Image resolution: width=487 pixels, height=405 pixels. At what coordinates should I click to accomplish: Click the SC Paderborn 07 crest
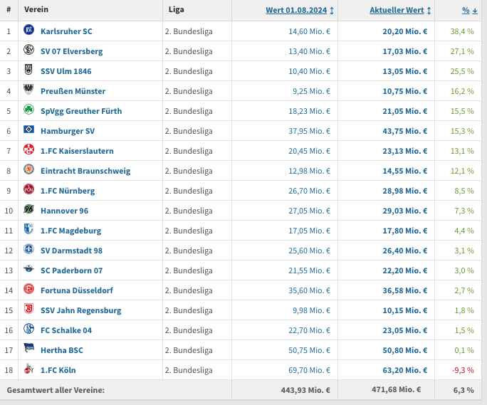29,268
